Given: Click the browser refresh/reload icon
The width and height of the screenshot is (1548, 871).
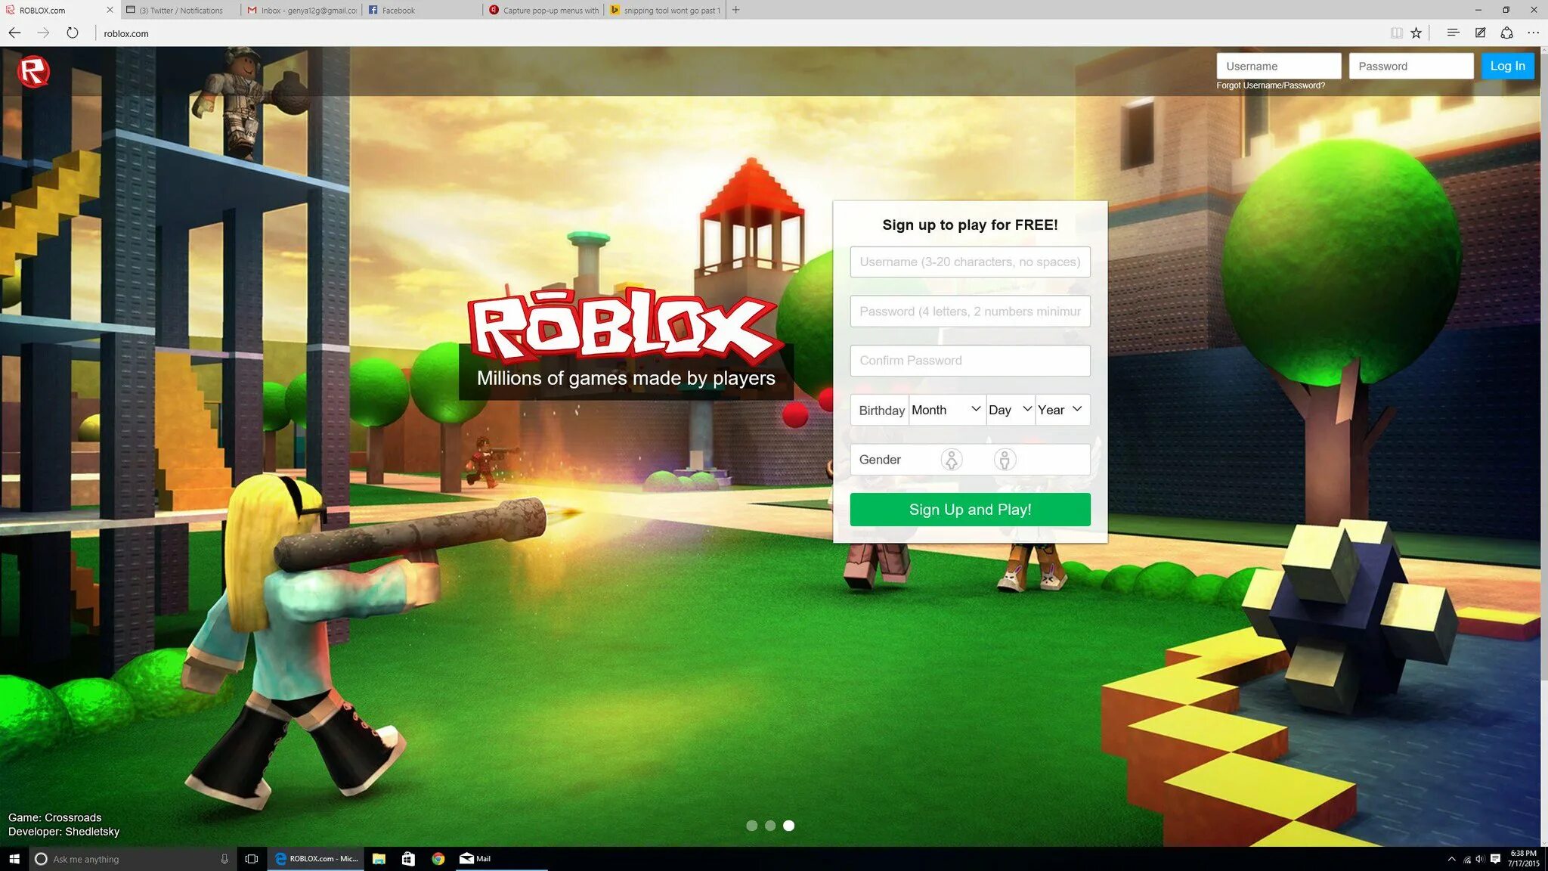Looking at the screenshot, I should pos(73,33).
